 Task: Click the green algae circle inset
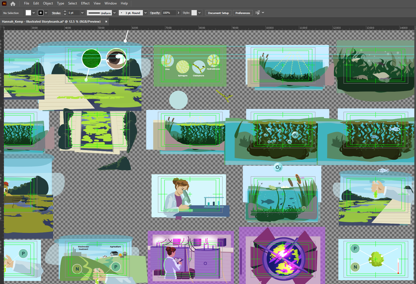pyautogui.click(x=91, y=59)
